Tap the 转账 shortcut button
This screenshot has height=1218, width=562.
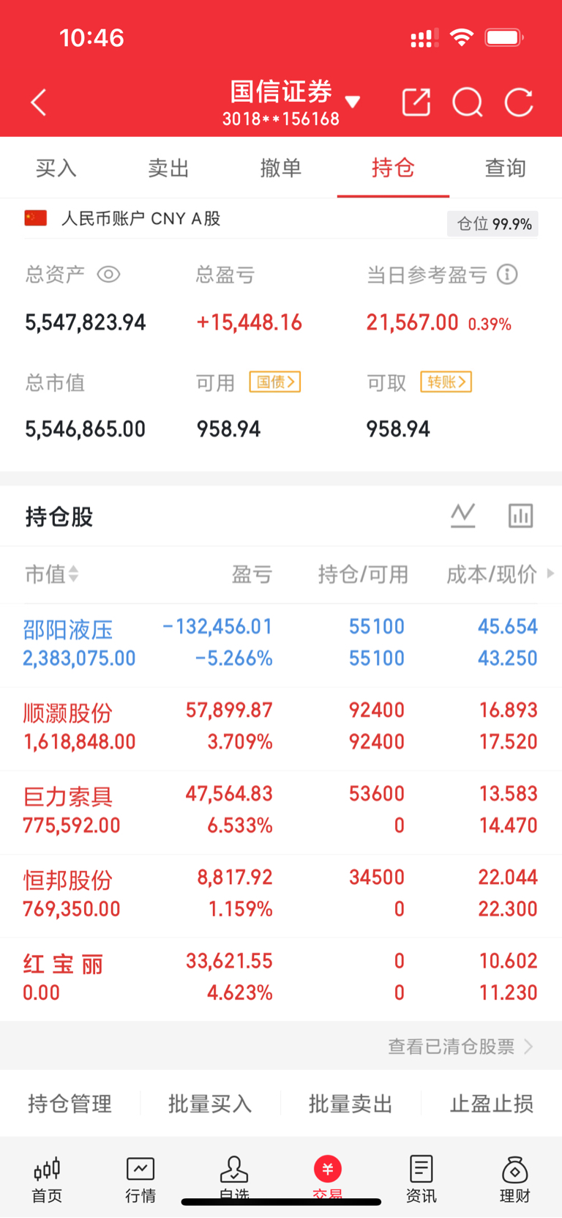pyautogui.click(x=446, y=382)
